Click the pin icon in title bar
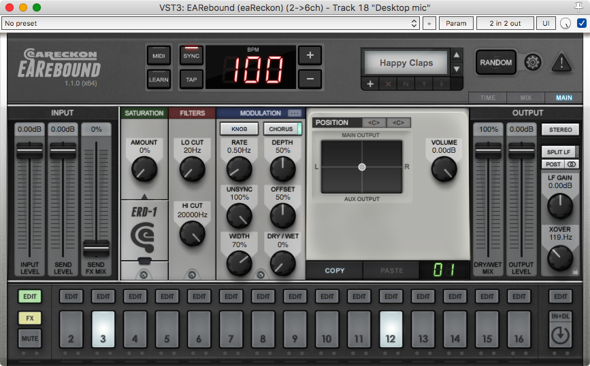Viewport: 590px width, 366px height. click(578, 7)
